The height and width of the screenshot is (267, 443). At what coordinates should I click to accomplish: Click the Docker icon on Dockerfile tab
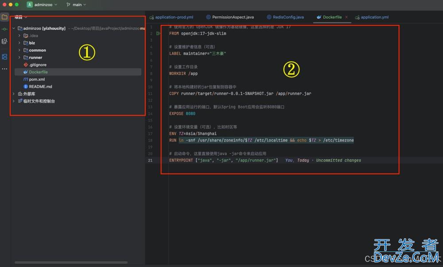[319, 17]
